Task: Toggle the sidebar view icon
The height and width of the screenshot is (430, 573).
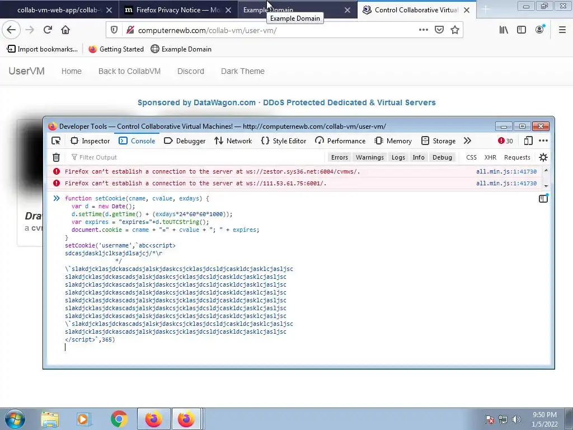Action: (x=522, y=30)
